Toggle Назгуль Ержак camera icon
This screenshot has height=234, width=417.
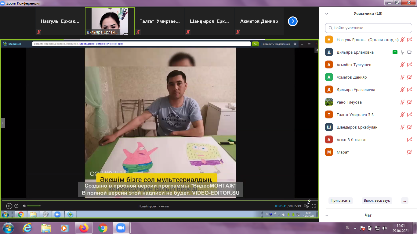(x=410, y=40)
